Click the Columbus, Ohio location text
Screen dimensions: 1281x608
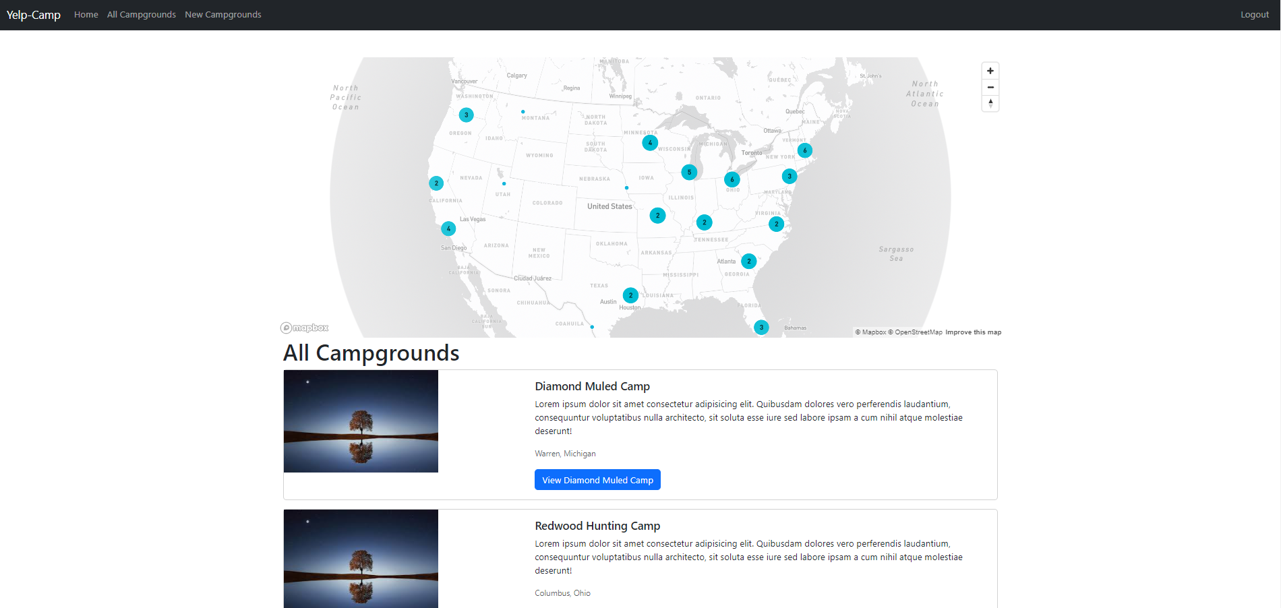point(562,593)
